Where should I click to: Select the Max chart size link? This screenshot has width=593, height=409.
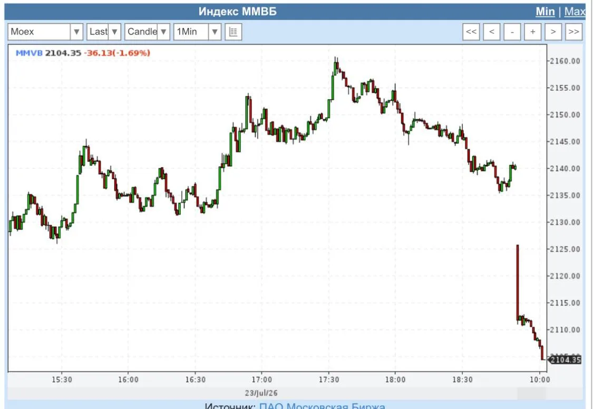coord(575,12)
